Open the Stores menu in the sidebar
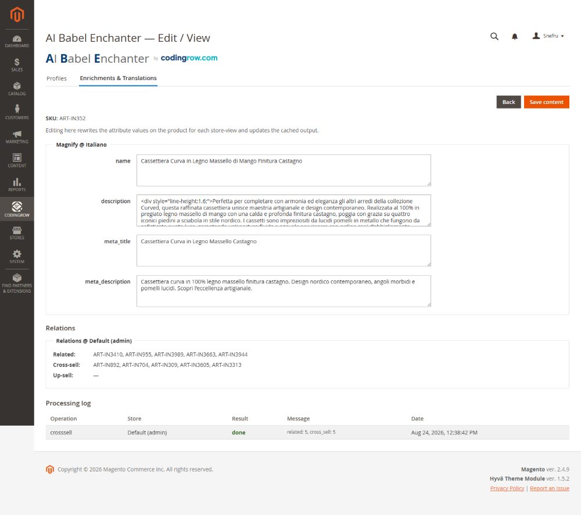The height and width of the screenshot is (515, 581). pyautogui.click(x=17, y=233)
